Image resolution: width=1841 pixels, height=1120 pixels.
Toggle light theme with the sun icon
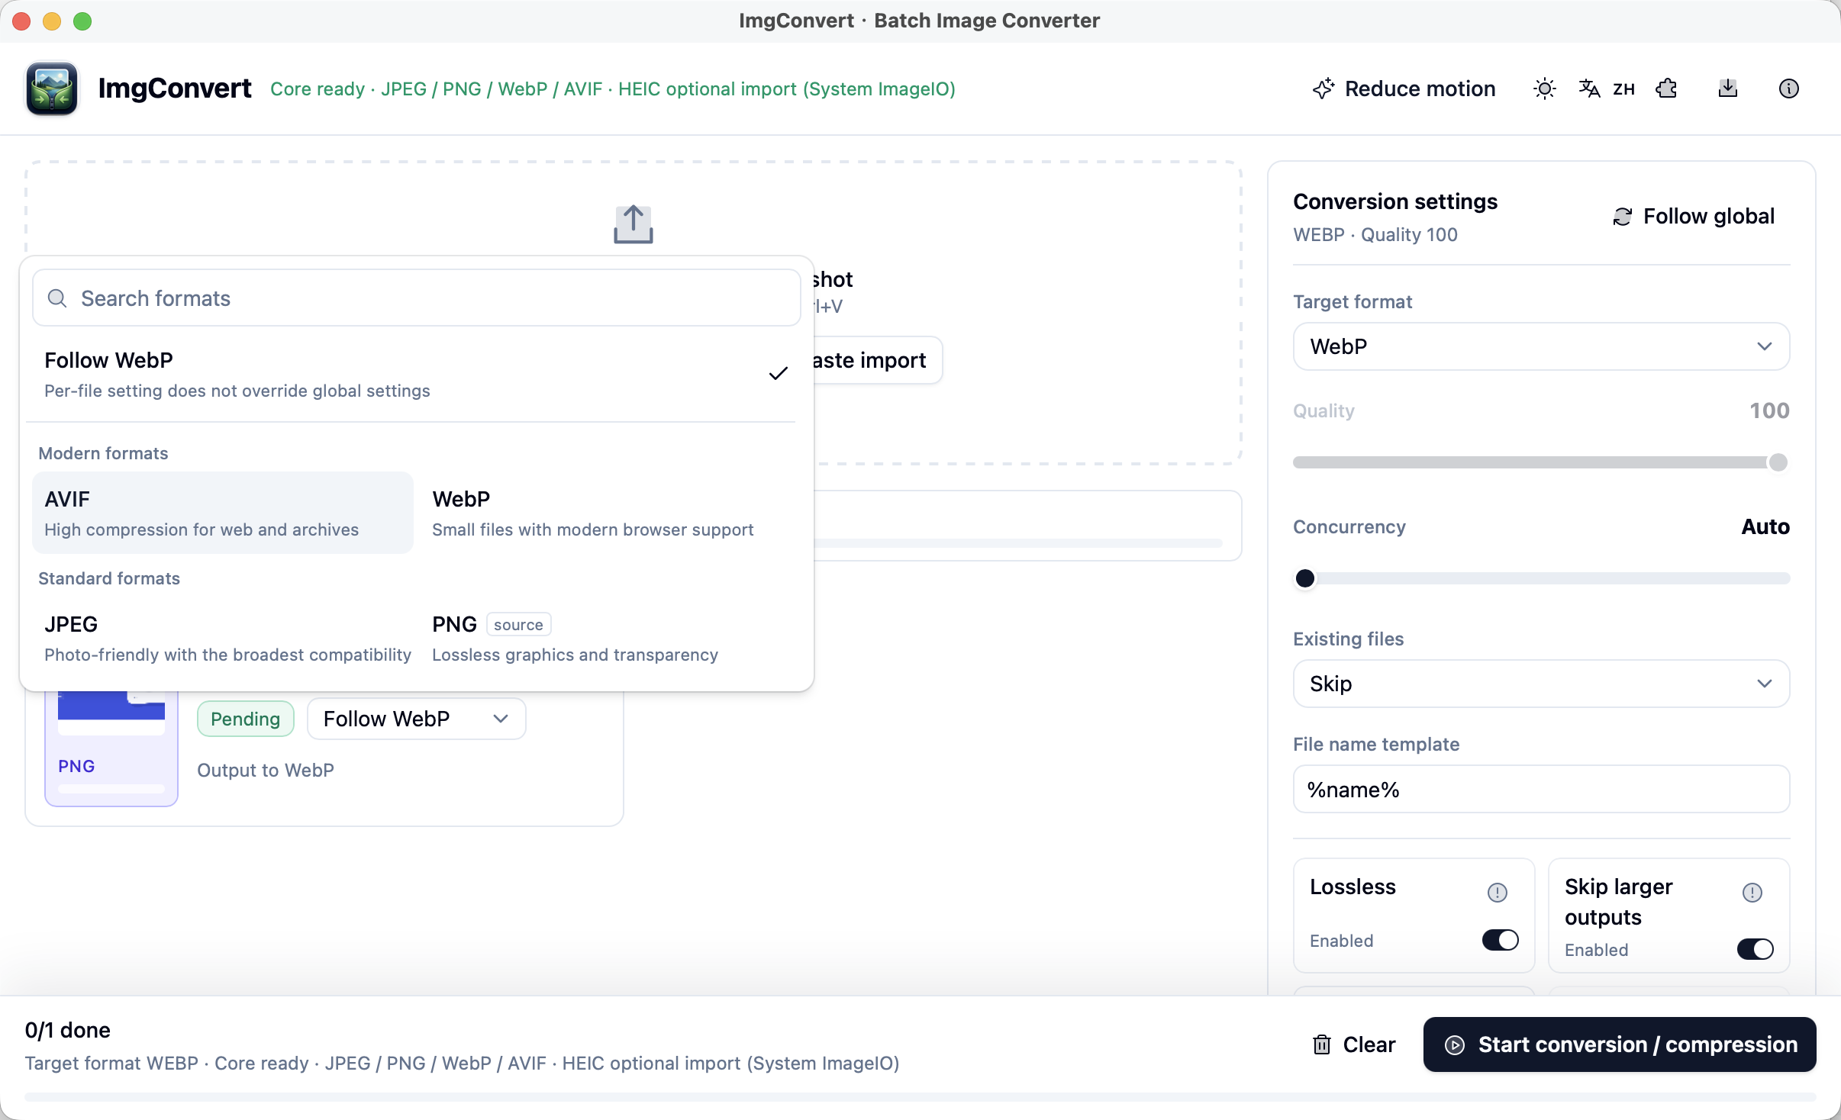(1544, 89)
